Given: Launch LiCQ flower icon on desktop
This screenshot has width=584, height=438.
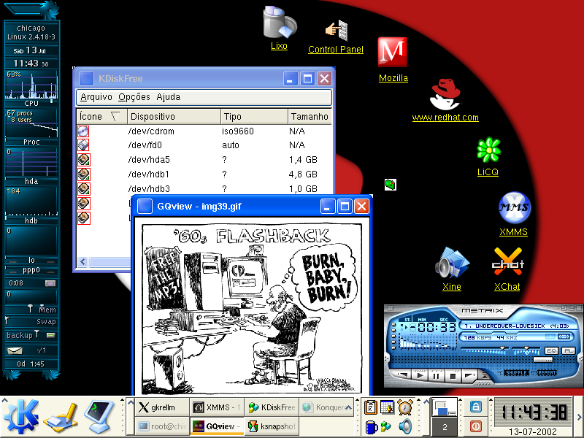Looking at the screenshot, I should click(x=488, y=150).
